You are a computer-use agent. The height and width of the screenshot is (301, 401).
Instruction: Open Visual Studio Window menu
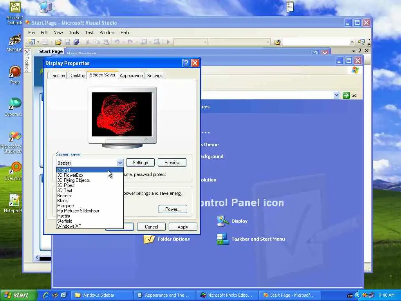(x=107, y=33)
